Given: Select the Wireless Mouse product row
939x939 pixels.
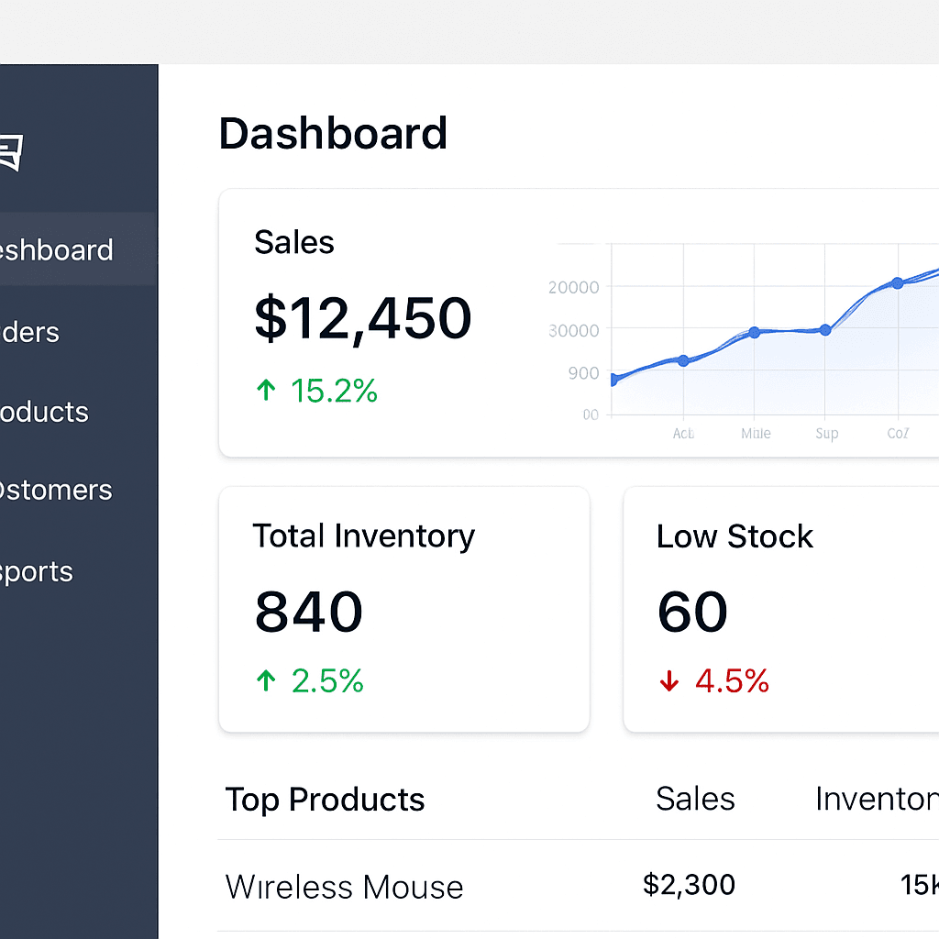Looking at the screenshot, I should coord(578,886).
